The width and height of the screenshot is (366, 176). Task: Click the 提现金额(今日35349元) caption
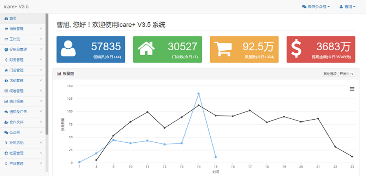[331, 57]
